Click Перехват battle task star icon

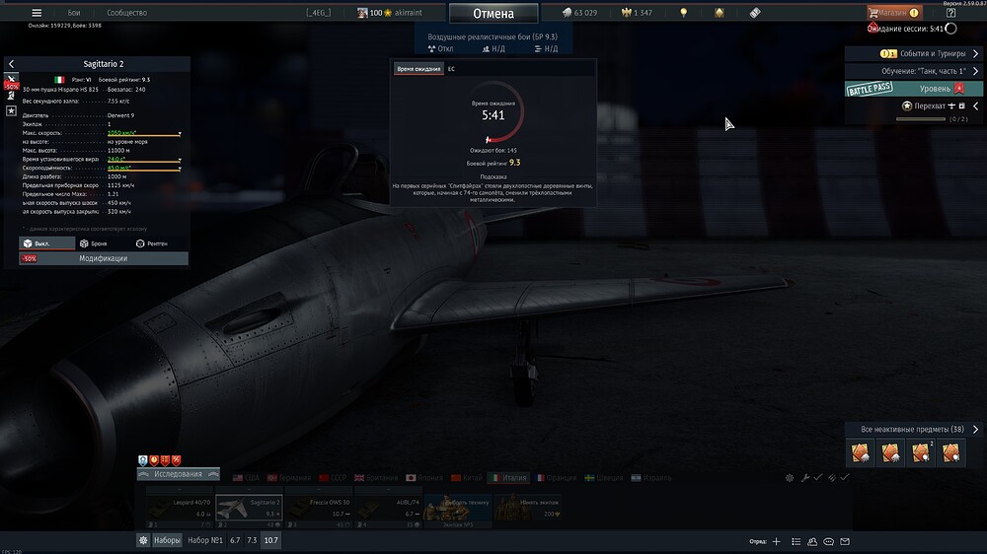906,106
